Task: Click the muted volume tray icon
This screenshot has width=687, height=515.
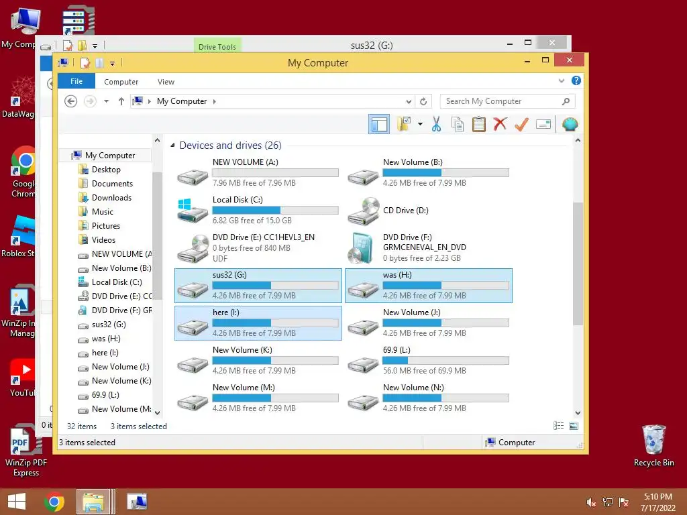Action: click(591, 502)
